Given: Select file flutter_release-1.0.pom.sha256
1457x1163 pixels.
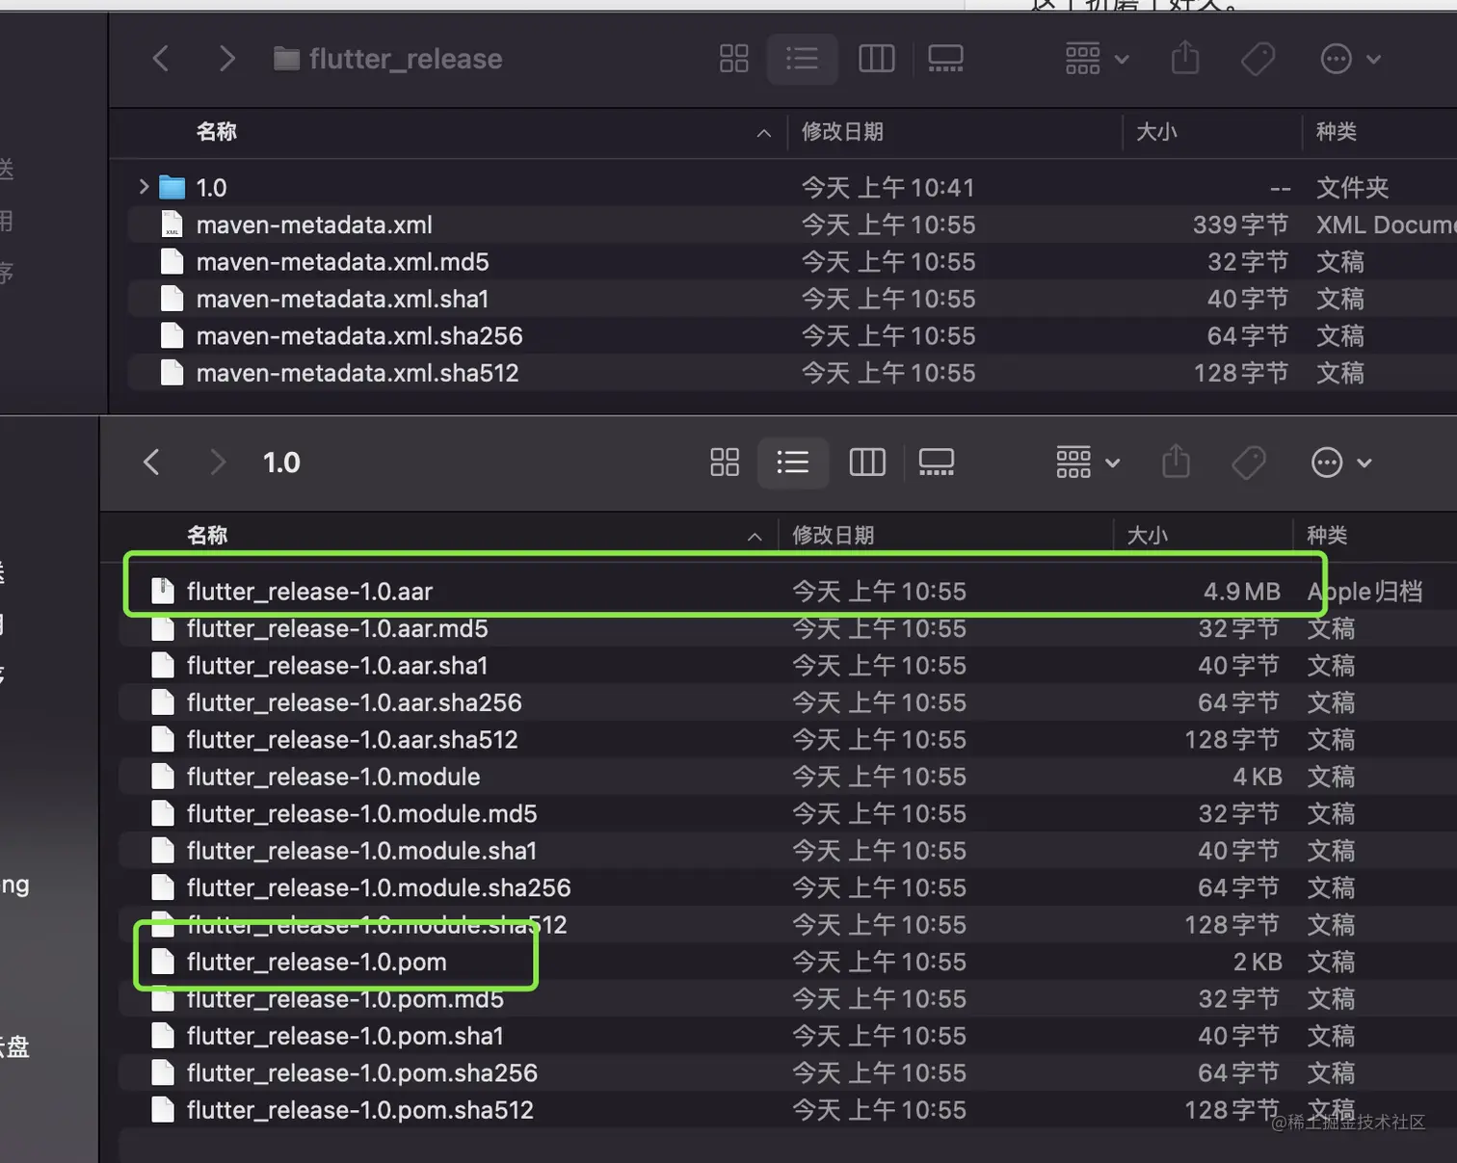Looking at the screenshot, I should point(362,1072).
